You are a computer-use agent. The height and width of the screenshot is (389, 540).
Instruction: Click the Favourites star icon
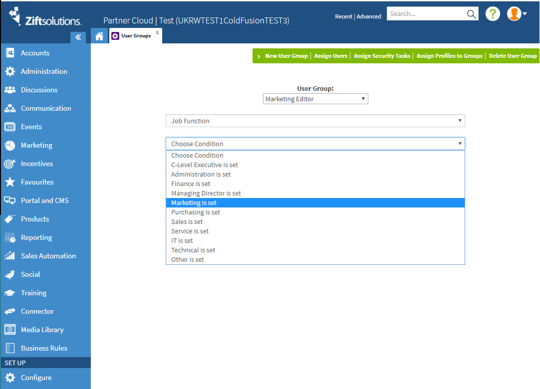pyautogui.click(x=10, y=182)
